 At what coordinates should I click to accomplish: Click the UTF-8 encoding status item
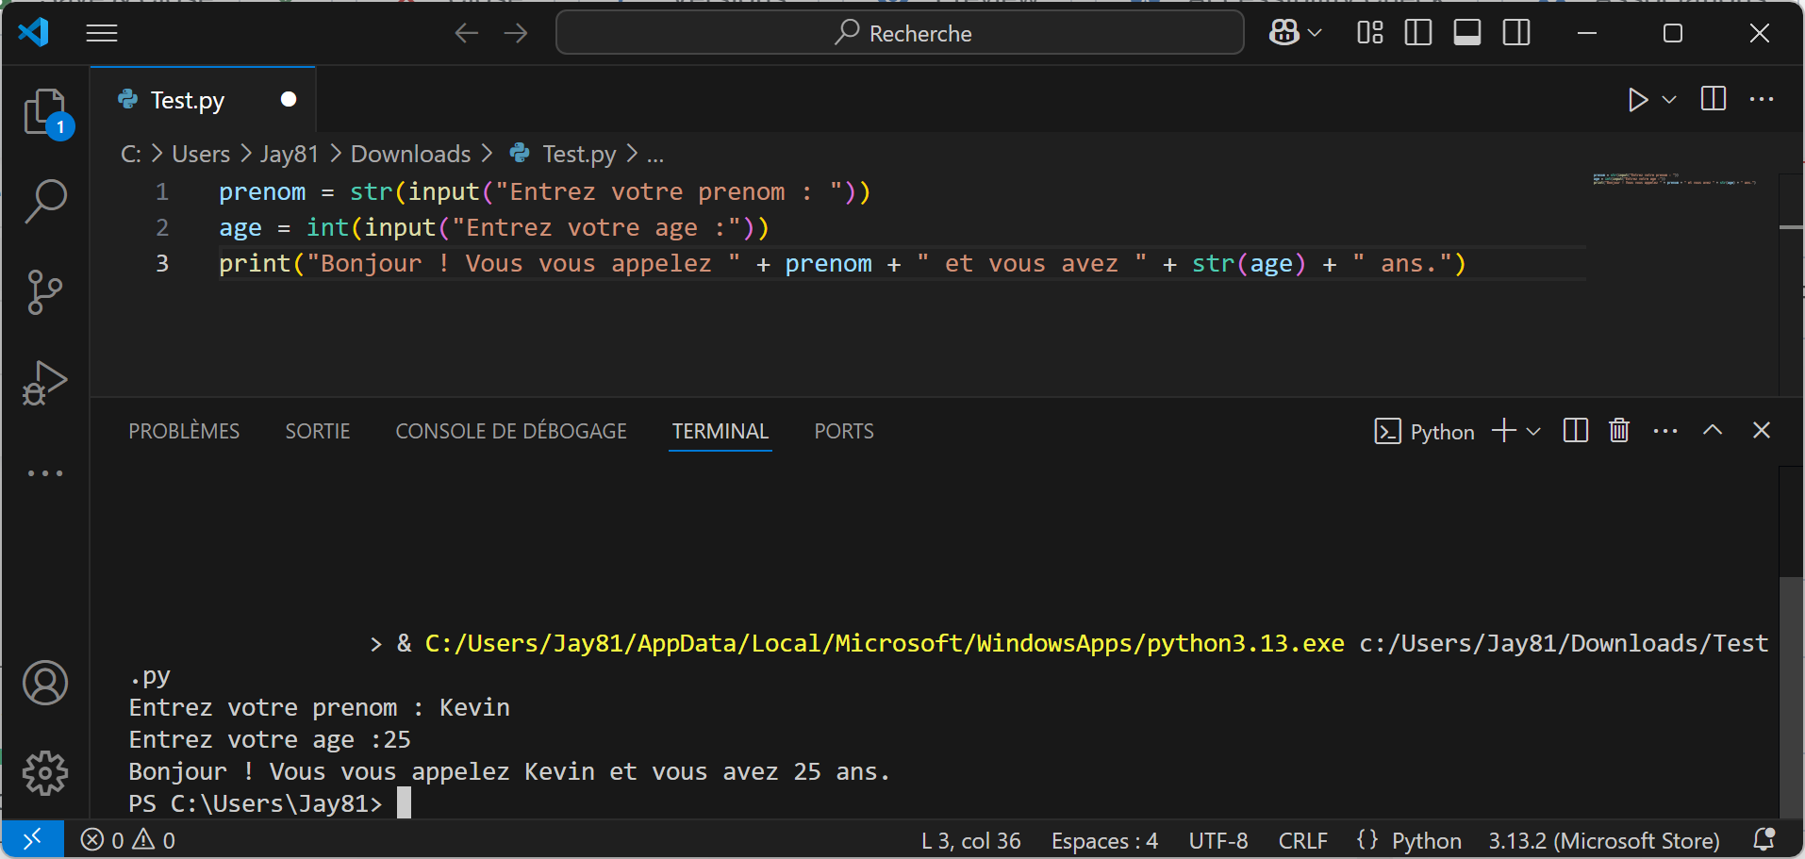coord(1217,840)
